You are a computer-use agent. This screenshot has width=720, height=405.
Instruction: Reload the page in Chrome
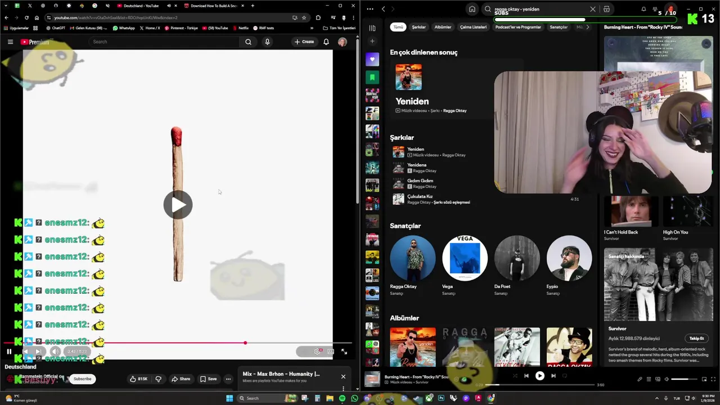click(26, 17)
